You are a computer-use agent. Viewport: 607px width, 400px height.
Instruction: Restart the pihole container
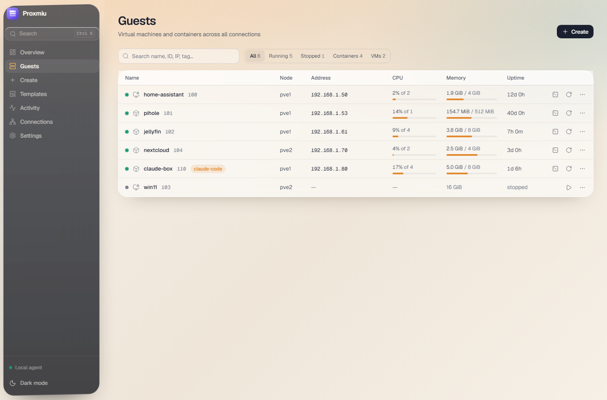pos(569,113)
